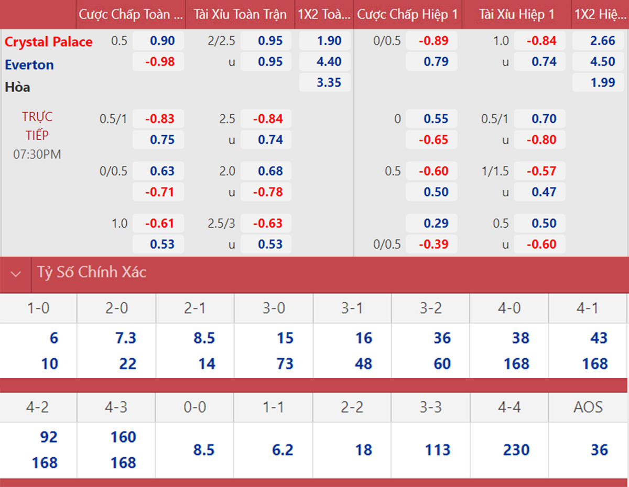
Task: Pick the 1X2 odds 4.40
Action: point(325,62)
